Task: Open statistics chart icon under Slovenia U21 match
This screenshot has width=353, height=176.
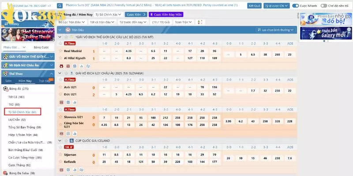Action: (x=75, y=134)
